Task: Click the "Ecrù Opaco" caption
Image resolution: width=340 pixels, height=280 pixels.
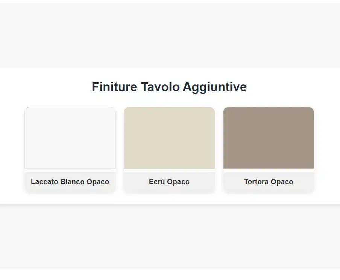Action: tap(169, 182)
